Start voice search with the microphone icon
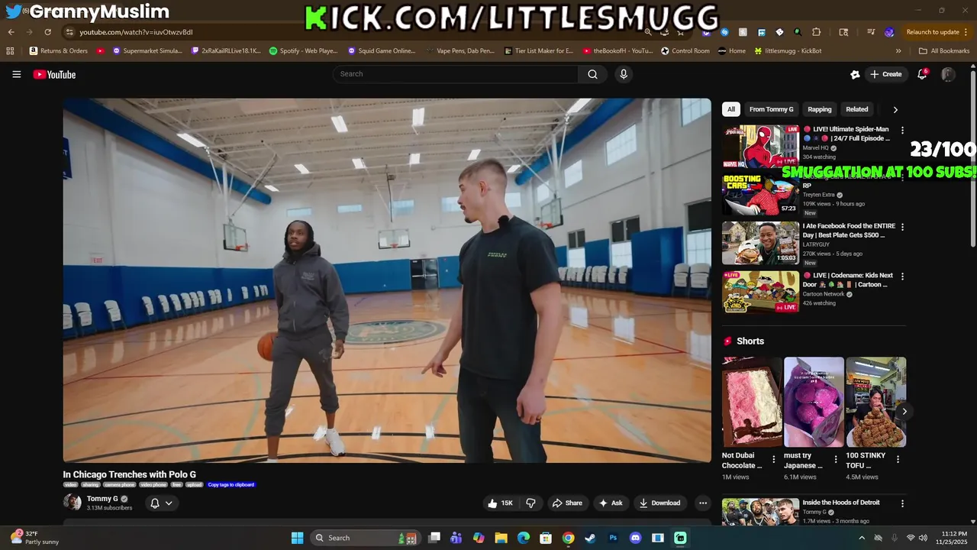This screenshot has width=977, height=550. tap(624, 74)
